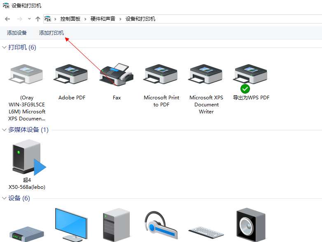Navigate to 硬件和声音 in address bar
This screenshot has width=322, height=242.
click(x=103, y=19)
